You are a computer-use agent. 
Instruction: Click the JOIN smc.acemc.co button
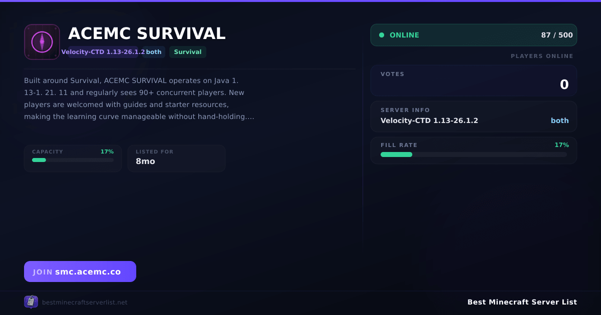pyautogui.click(x=80, y=271)
